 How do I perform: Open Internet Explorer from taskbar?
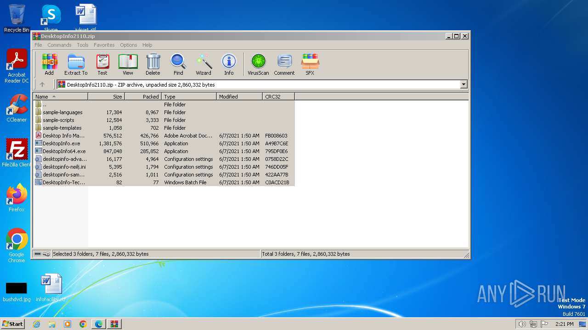pos(36,324)
